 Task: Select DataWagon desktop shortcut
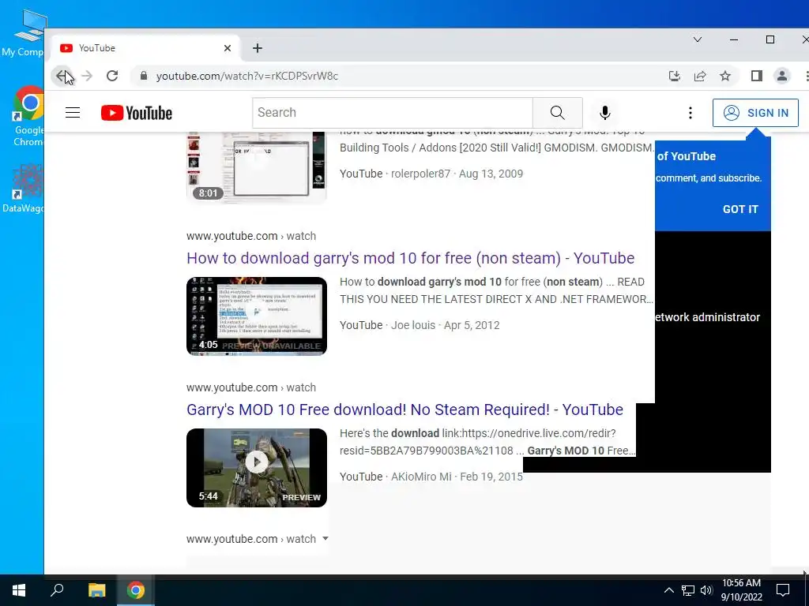point(24,188)
